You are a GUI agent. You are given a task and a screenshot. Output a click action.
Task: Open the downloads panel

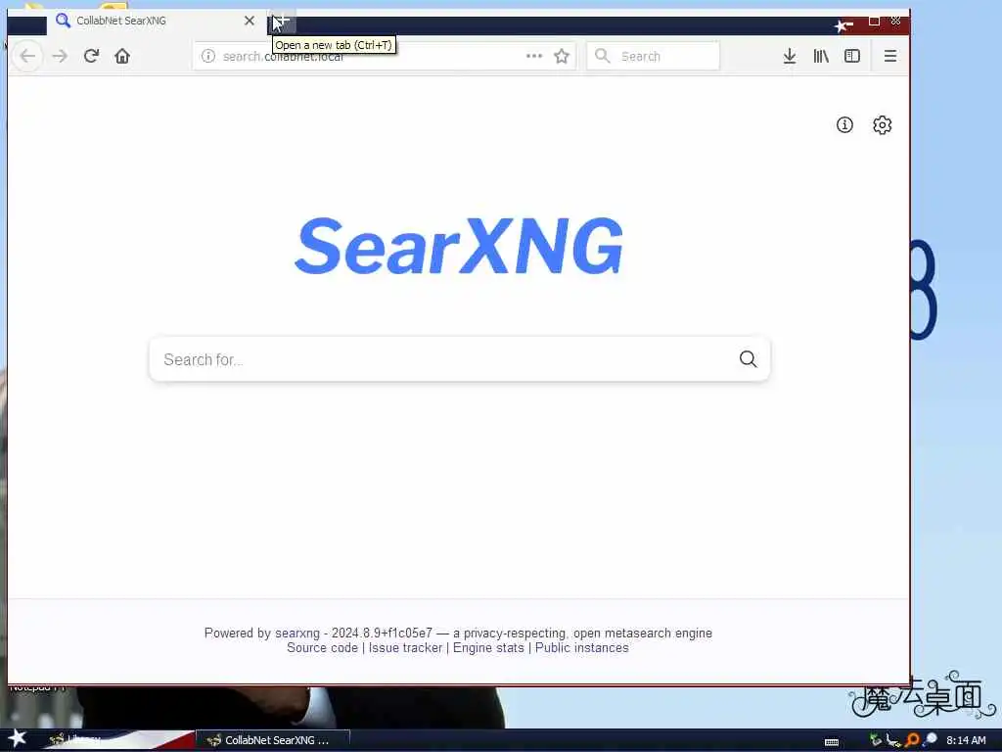[x=790, y=56]
